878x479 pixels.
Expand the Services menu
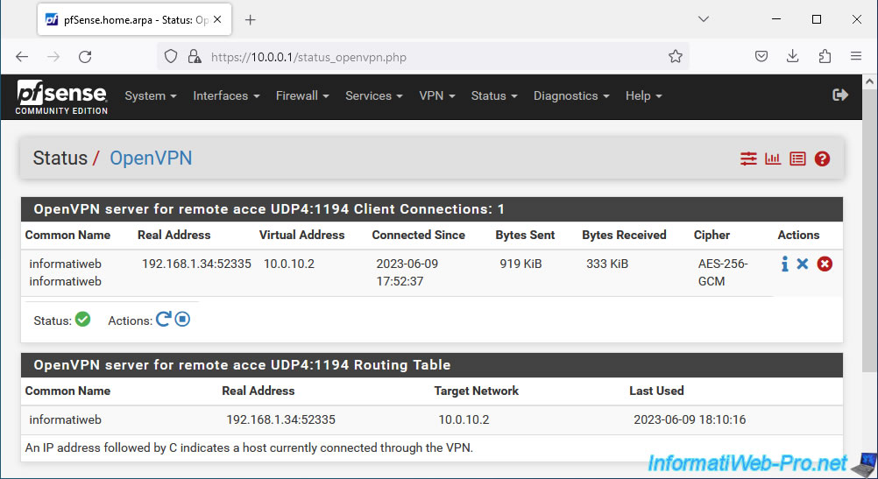pyautogui.click(x=374, y=95)
